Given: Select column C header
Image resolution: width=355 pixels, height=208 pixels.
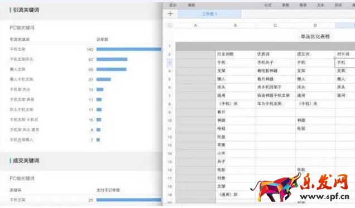Looking at the screenshot, I should pos(275,25).
